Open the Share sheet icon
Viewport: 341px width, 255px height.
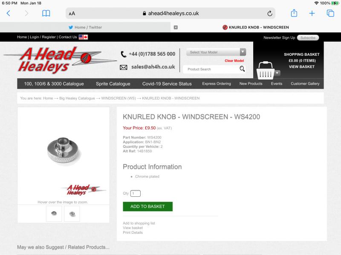click(294, 13)
